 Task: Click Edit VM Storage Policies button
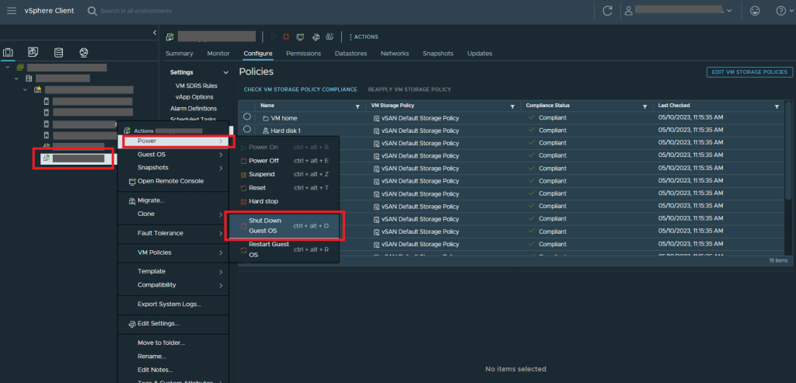tap(749, 71)
